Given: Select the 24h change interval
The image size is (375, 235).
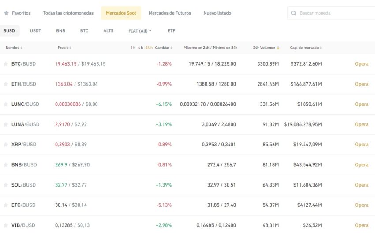Looking at the screenshot, I should (149, 48).
